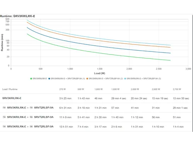This screenshot has height=145, width=193.
Task: Click the 41 min cell
Action: point(135,108)
